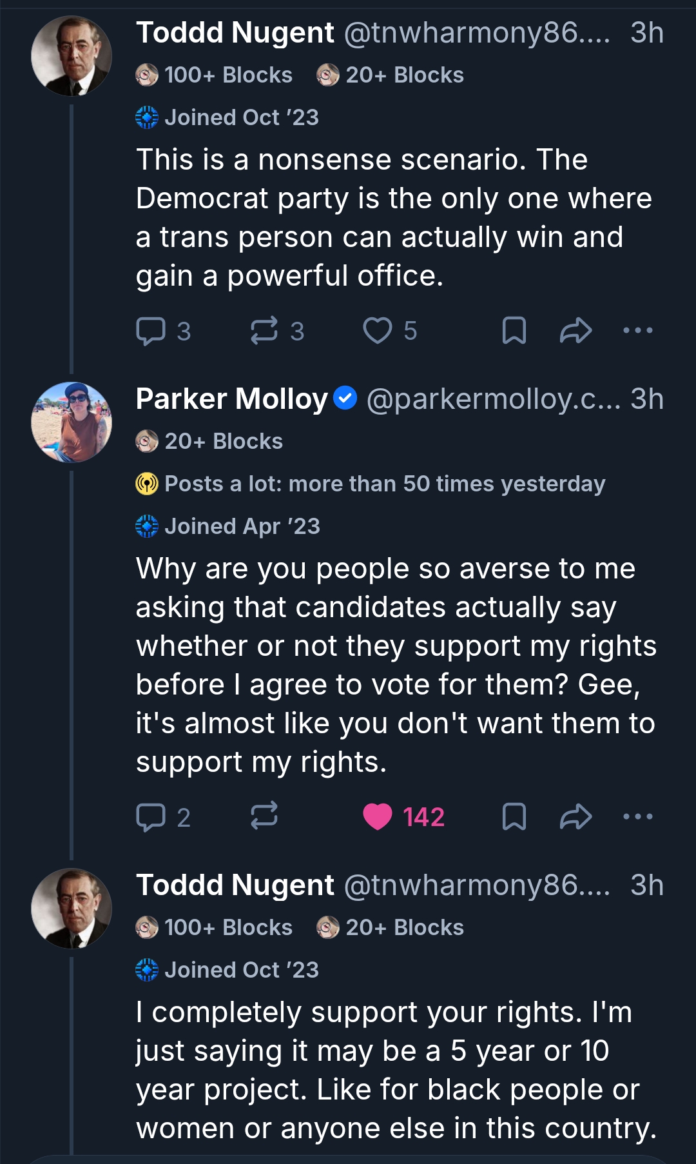Screen dimensions: 696x1164
Task: Reply to Parker Molloy's post
Action: pos(151,817)
